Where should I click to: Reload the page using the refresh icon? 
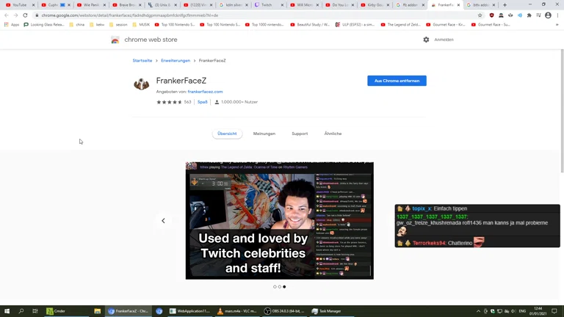[x=25, y=15]
